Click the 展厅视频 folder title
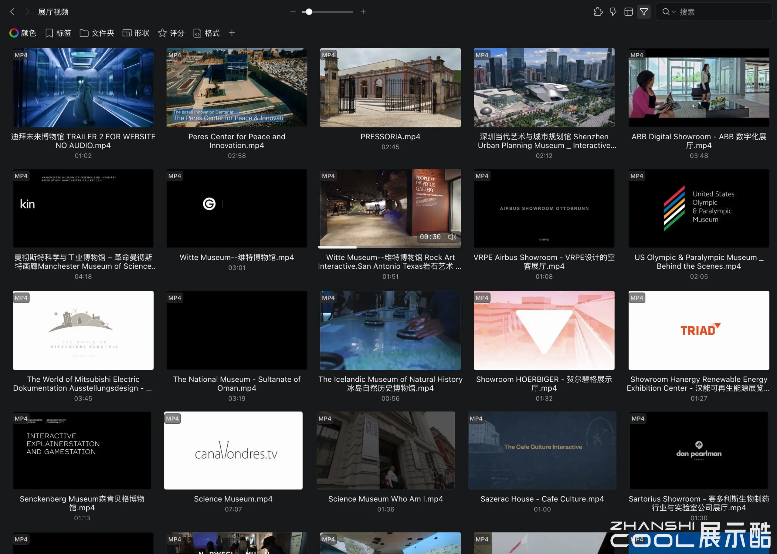 pyautogui.click(x=53, y=12)
